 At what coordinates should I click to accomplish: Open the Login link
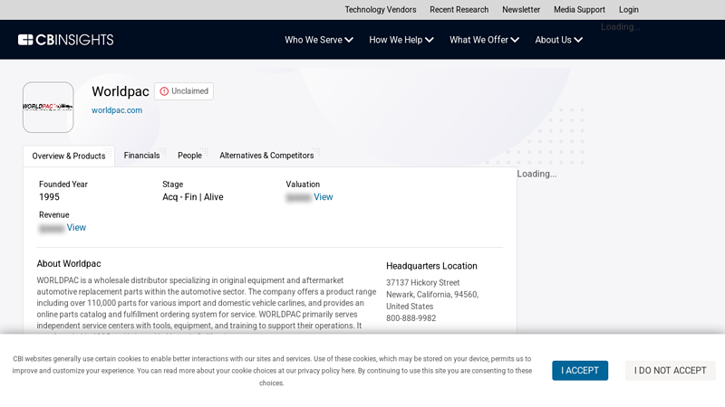pos(628,10)
